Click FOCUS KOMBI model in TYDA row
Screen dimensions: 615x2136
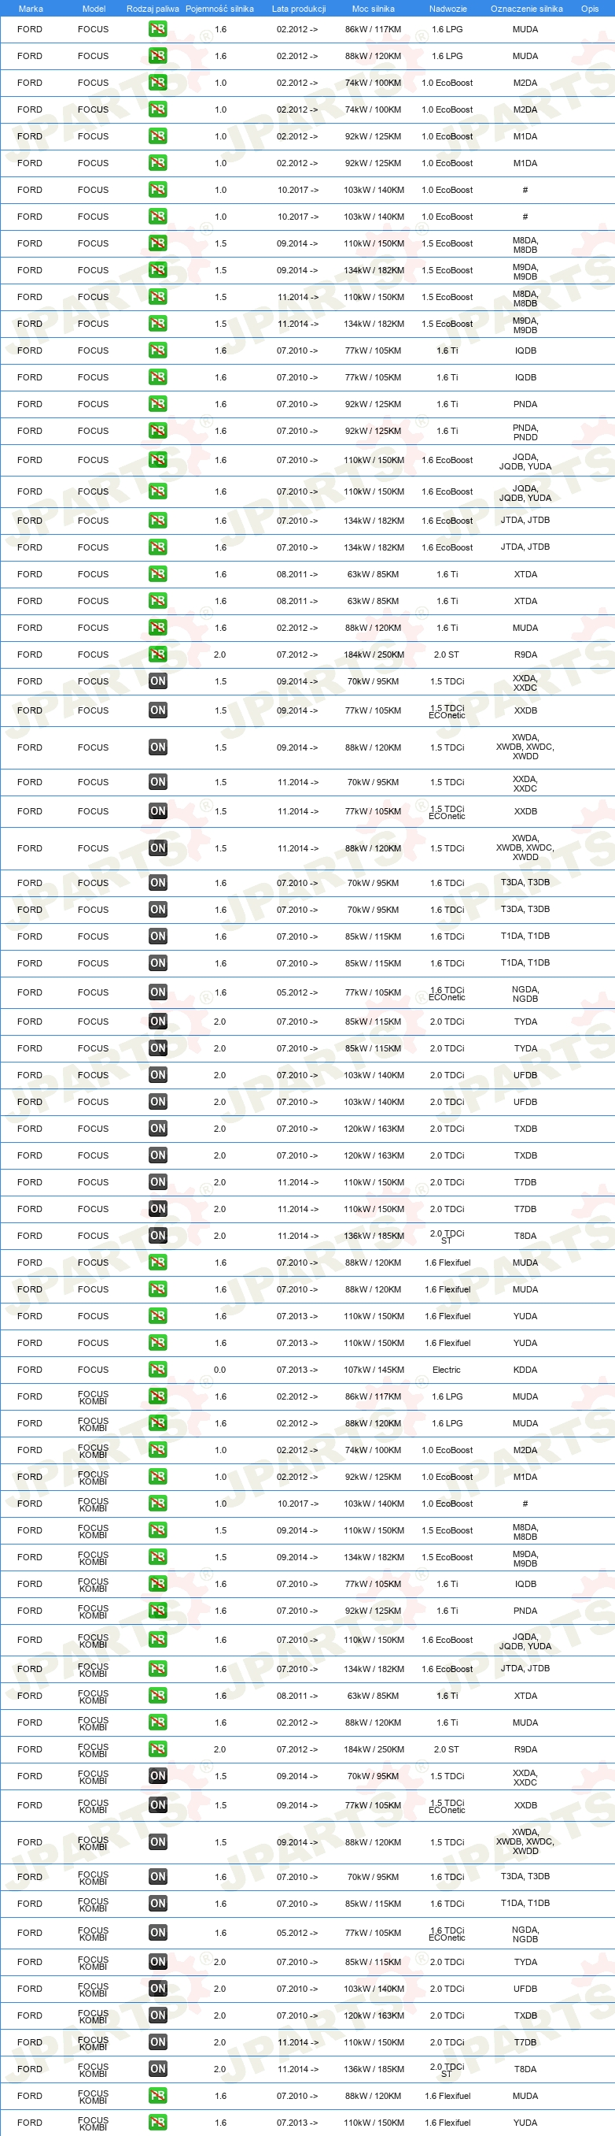pos(94,1962)
